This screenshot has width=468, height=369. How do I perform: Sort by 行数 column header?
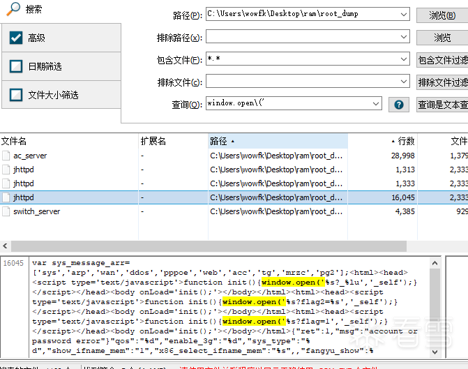pyautogui.click(x=383, y=141)
